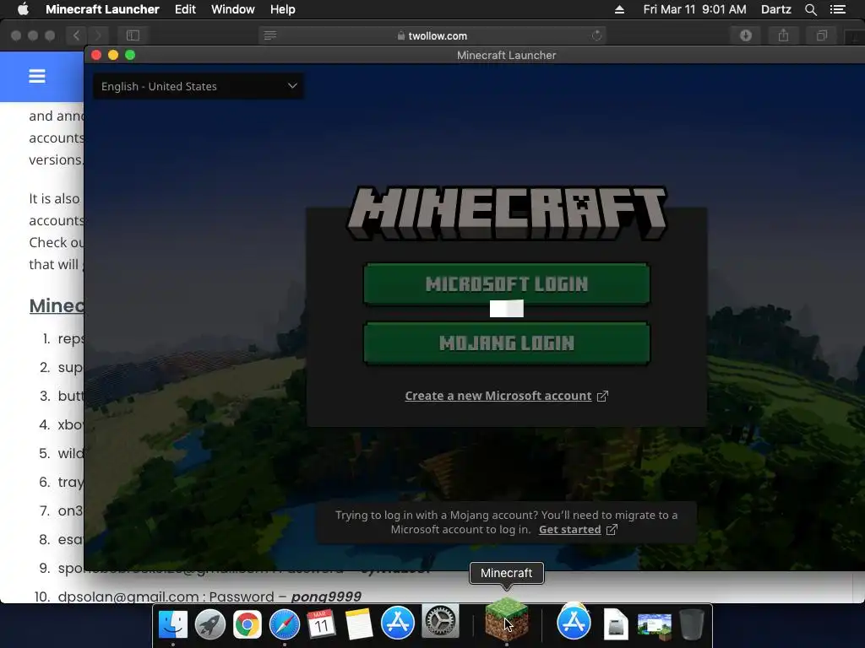The width and height of the screenshot is (865, 648).
Task: Toggle the Safari sidebar
Action: [133, 35]
